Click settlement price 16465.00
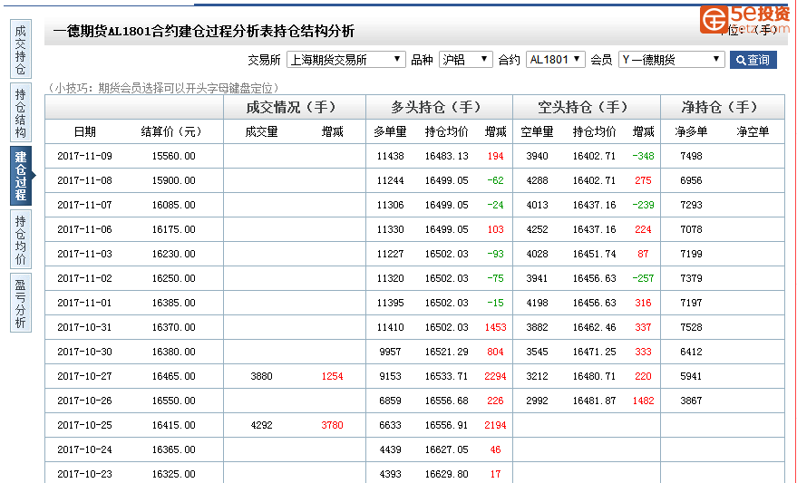 tap(173, 376)
